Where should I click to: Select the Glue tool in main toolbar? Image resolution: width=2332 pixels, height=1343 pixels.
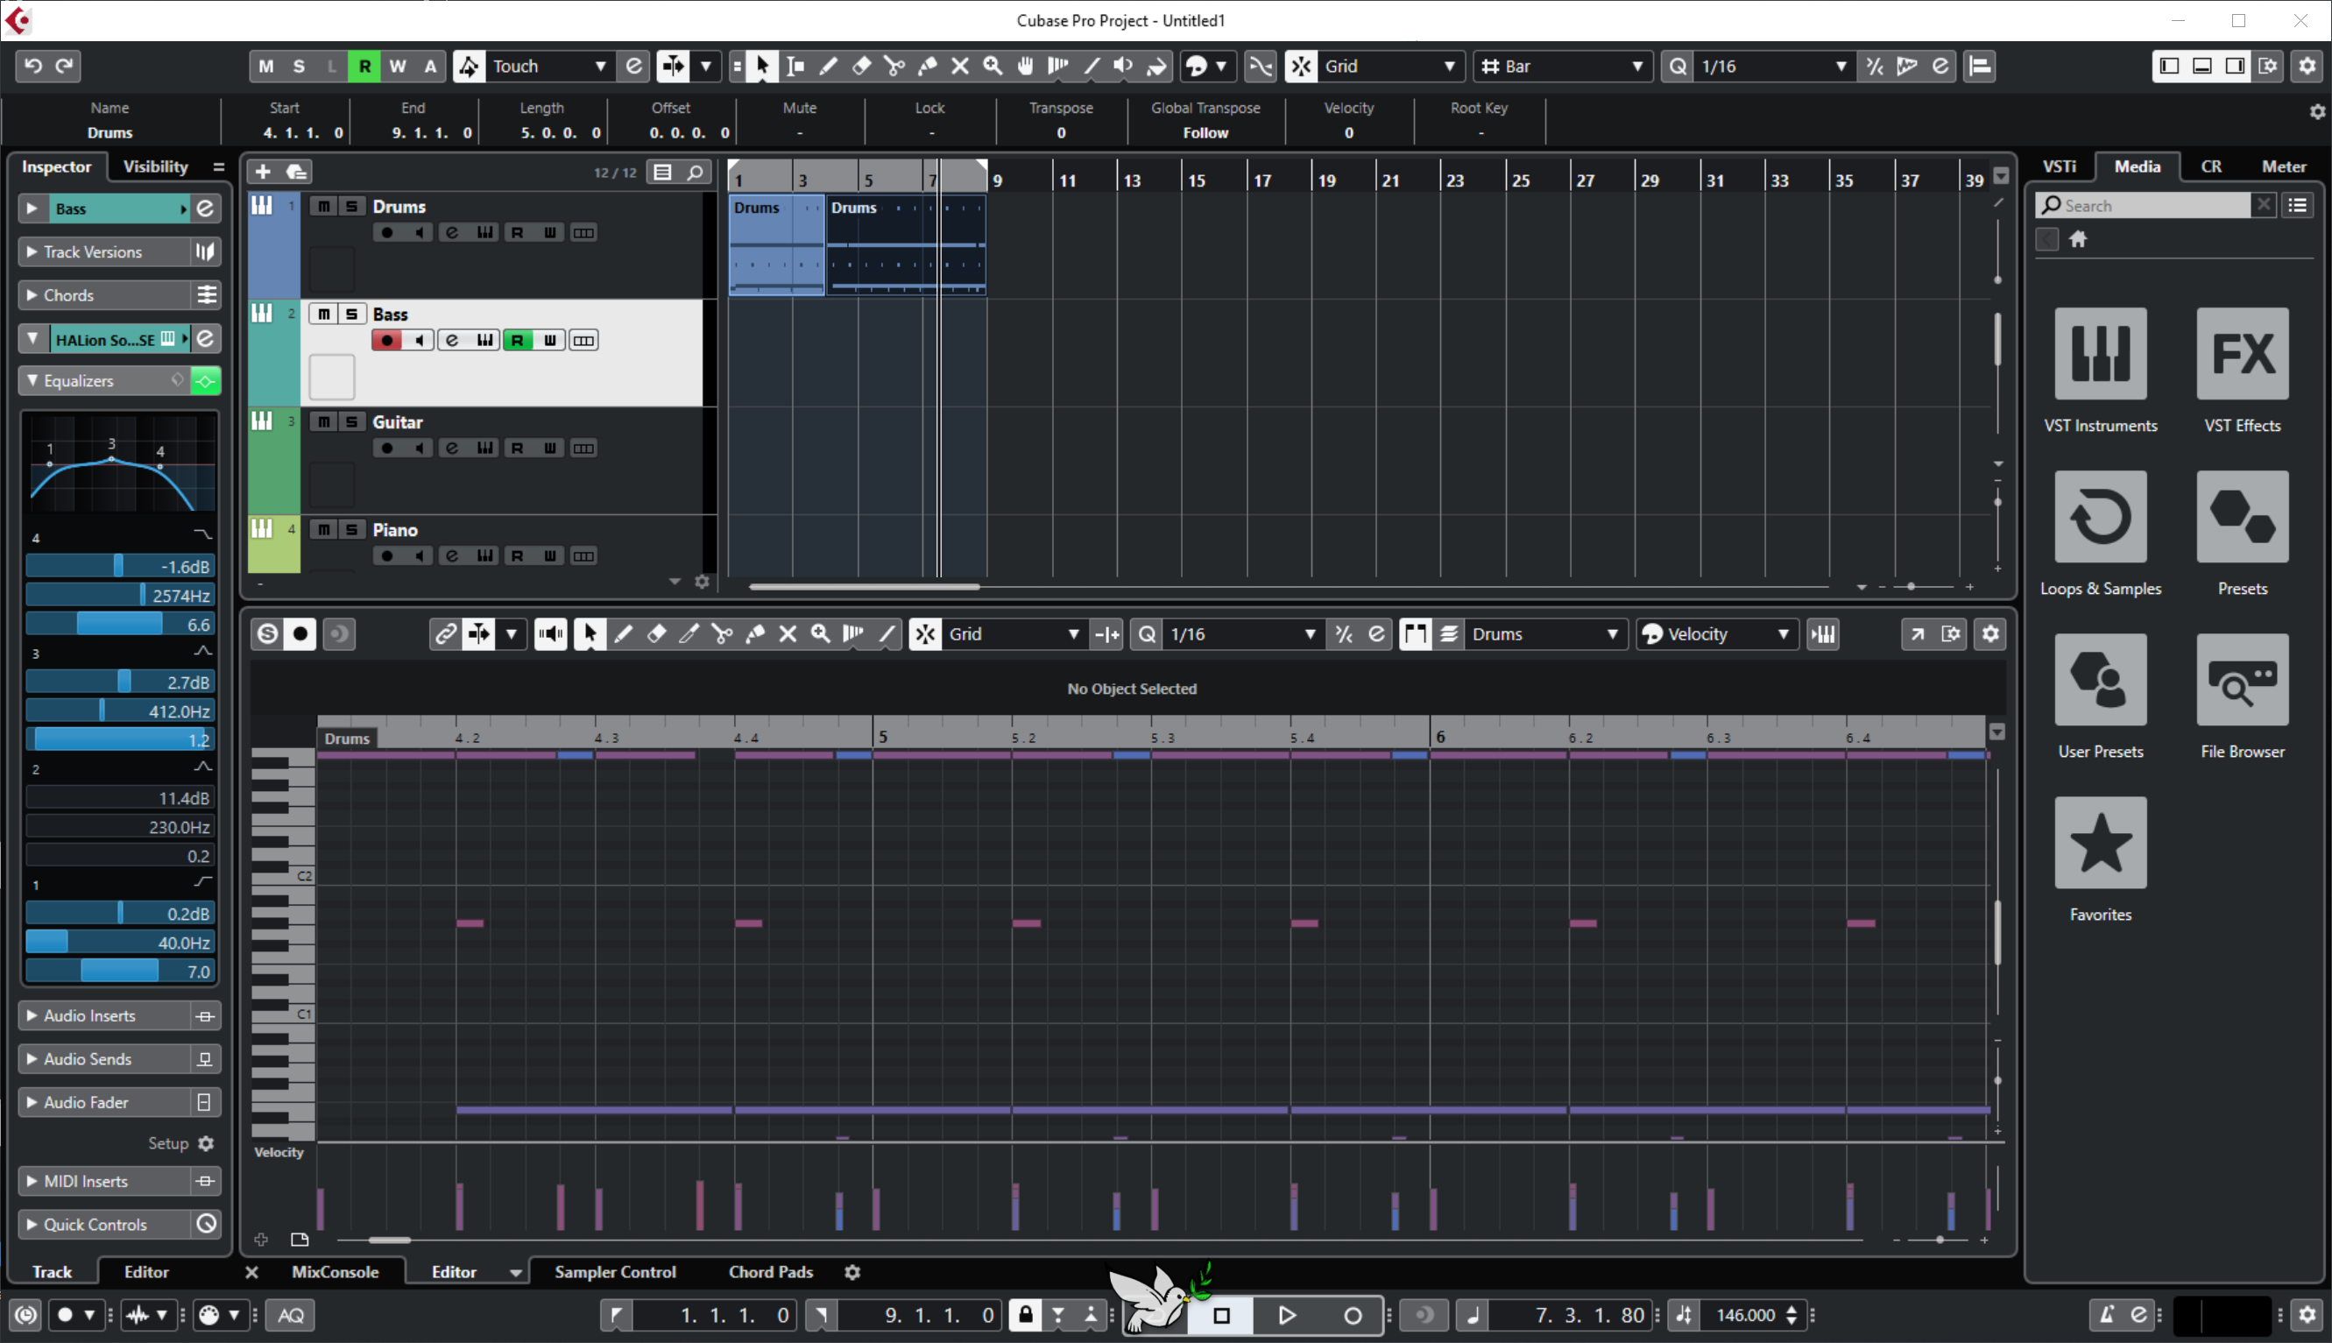[928, 66]
